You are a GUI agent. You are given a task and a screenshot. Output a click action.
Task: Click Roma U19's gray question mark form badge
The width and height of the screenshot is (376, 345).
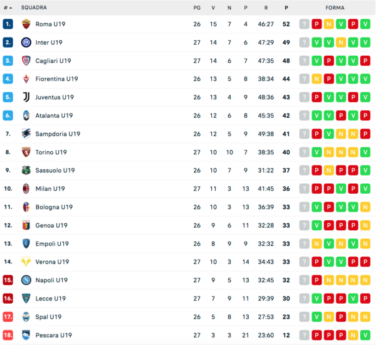305,24
